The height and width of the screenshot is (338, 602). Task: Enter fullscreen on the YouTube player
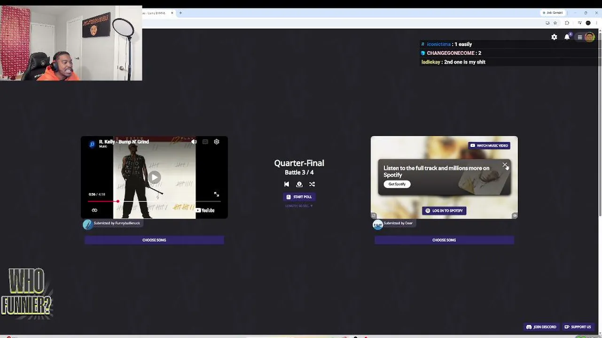(217, 194)
